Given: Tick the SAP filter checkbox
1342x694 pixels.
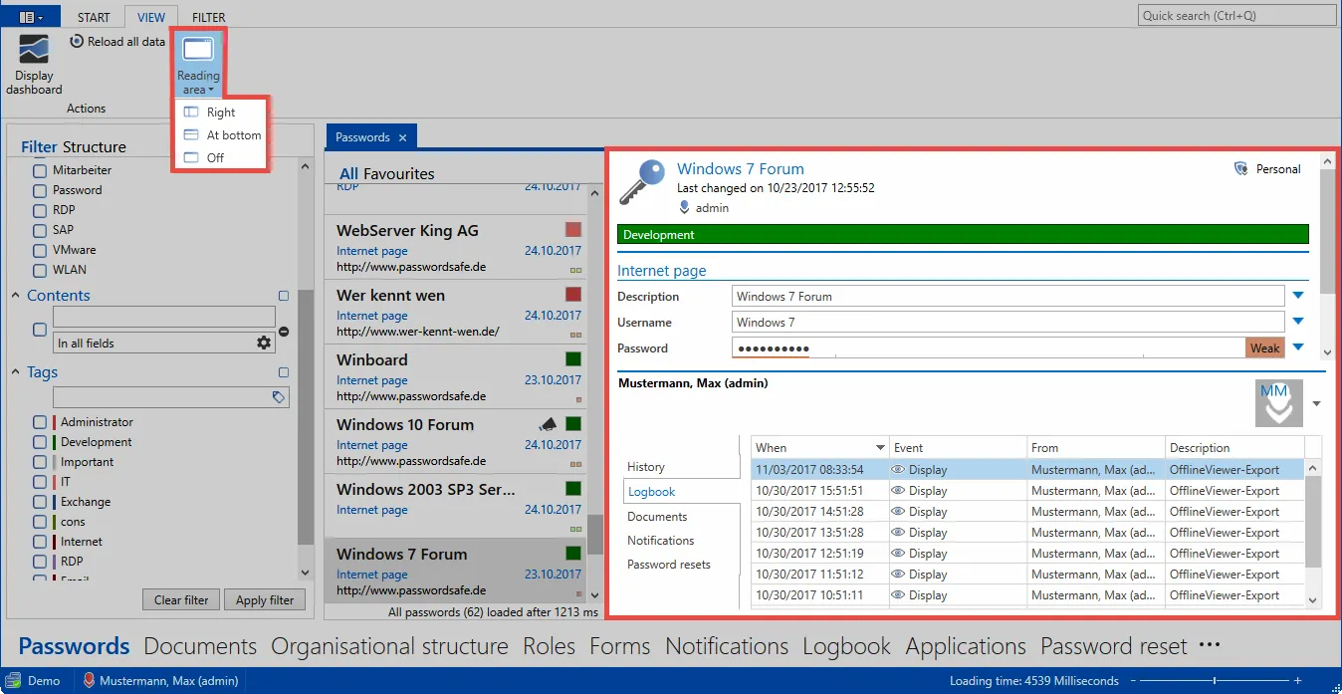Looking at the screenshot, I should [40, 230].
